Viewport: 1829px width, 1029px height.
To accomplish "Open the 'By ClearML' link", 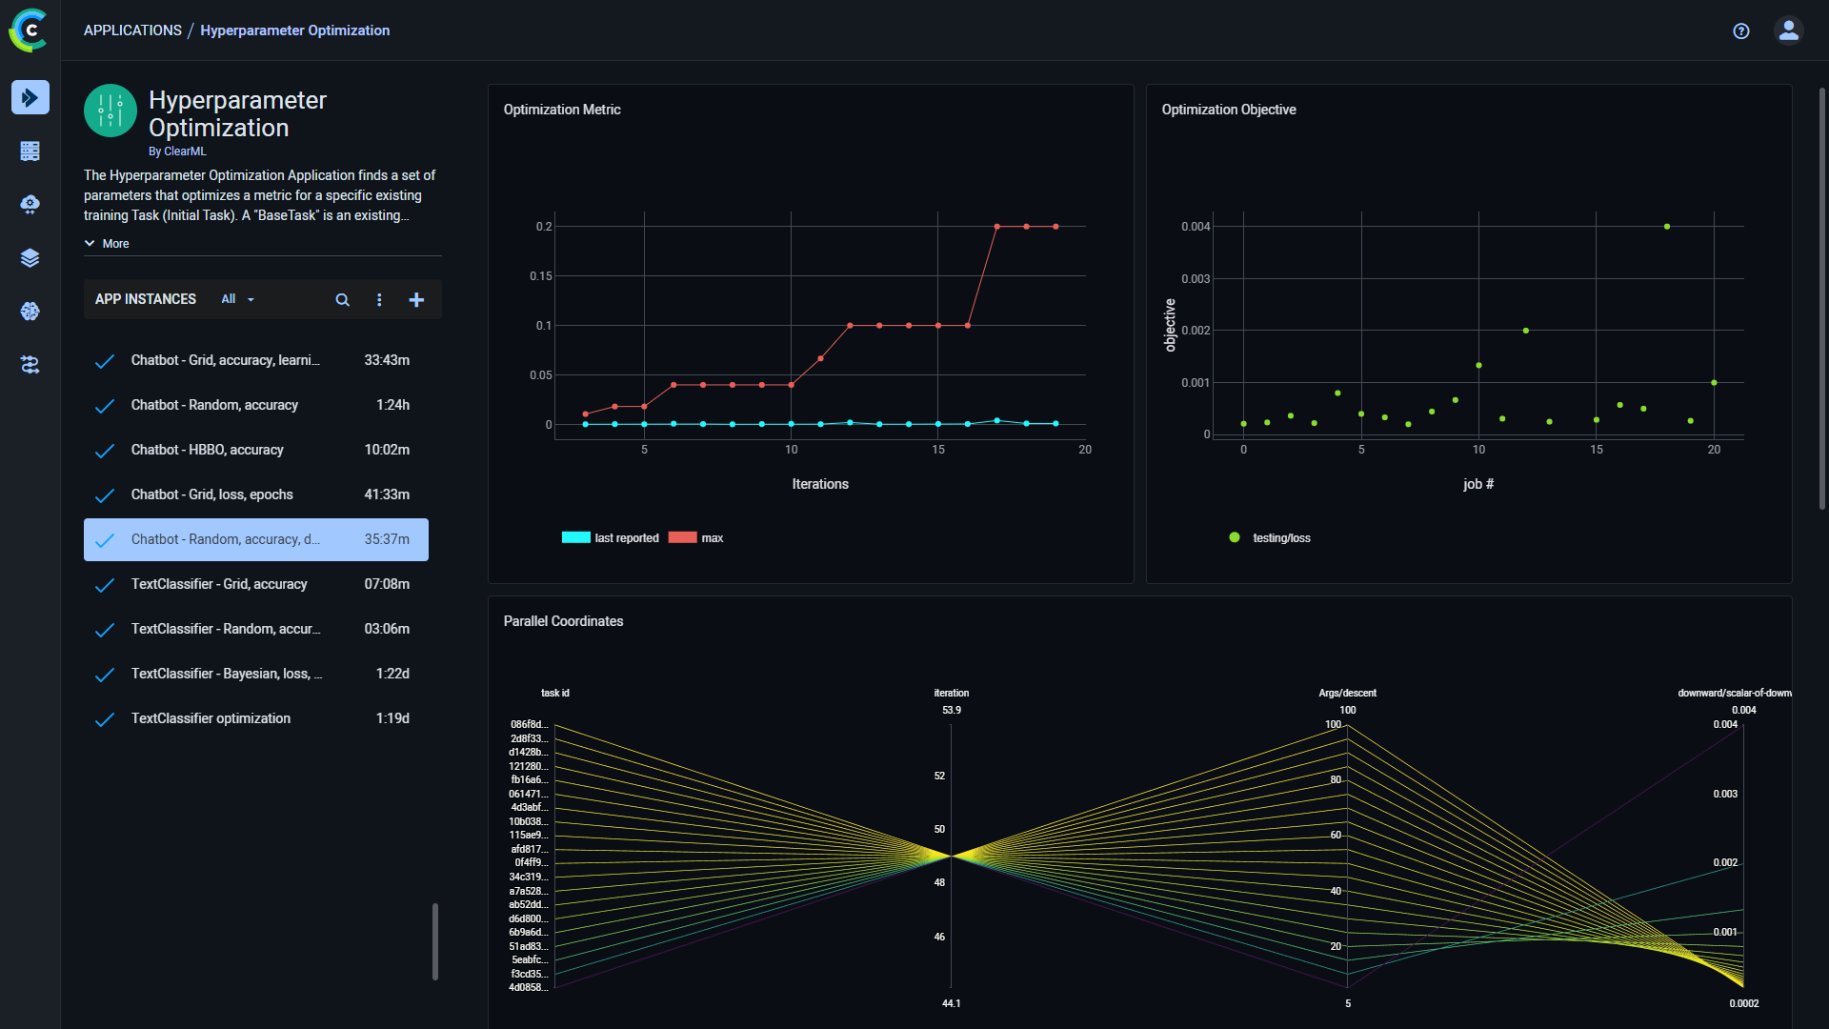I will [178, 151].
